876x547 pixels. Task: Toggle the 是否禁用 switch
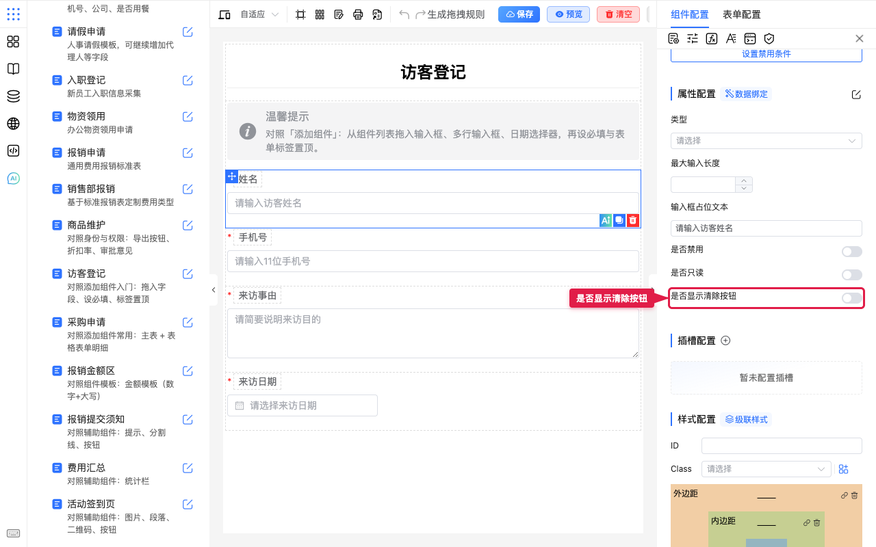(x=852, y=252)
